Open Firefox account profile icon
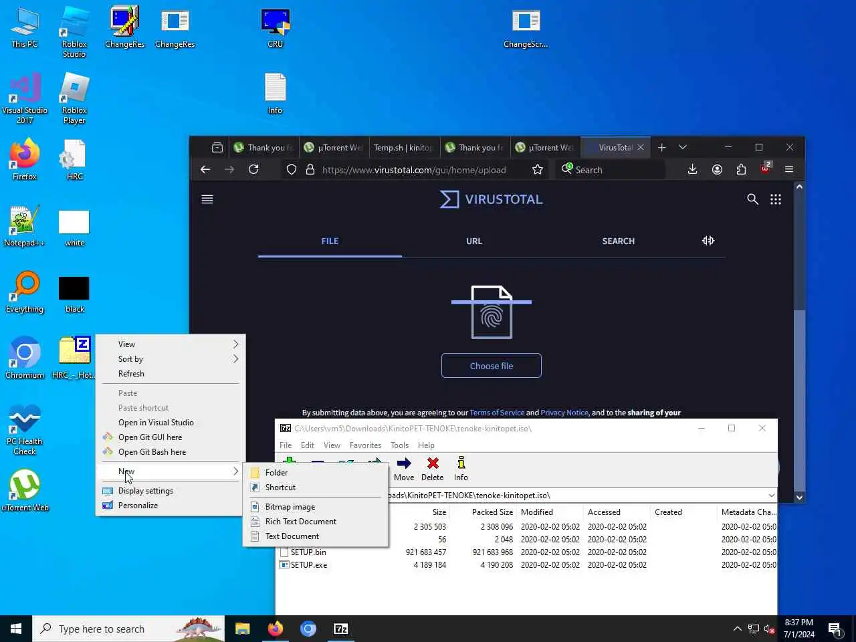The image size is (856, 642). point(717,169)
